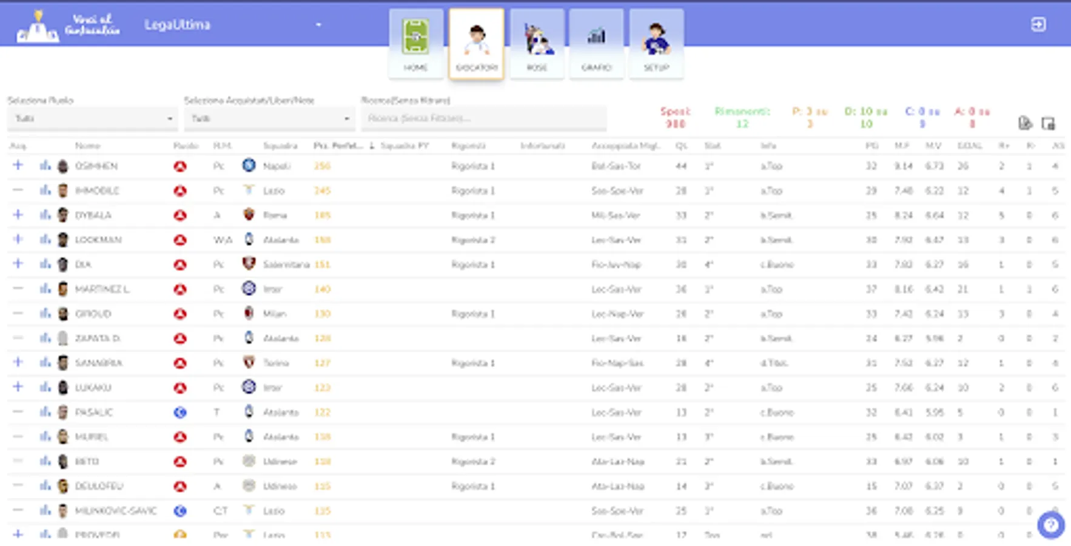
Task: Click OSIMHEN's 256 points value
Action: (322, 166)
